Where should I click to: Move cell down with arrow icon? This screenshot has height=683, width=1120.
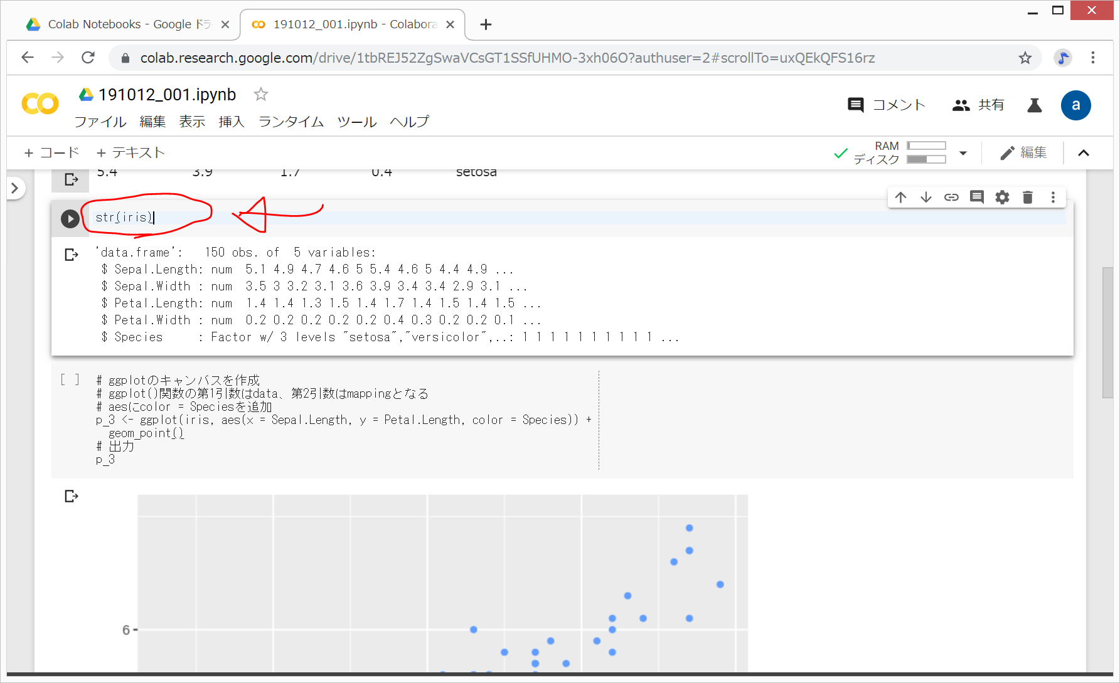pyautogui.click(x=925, y=198)
